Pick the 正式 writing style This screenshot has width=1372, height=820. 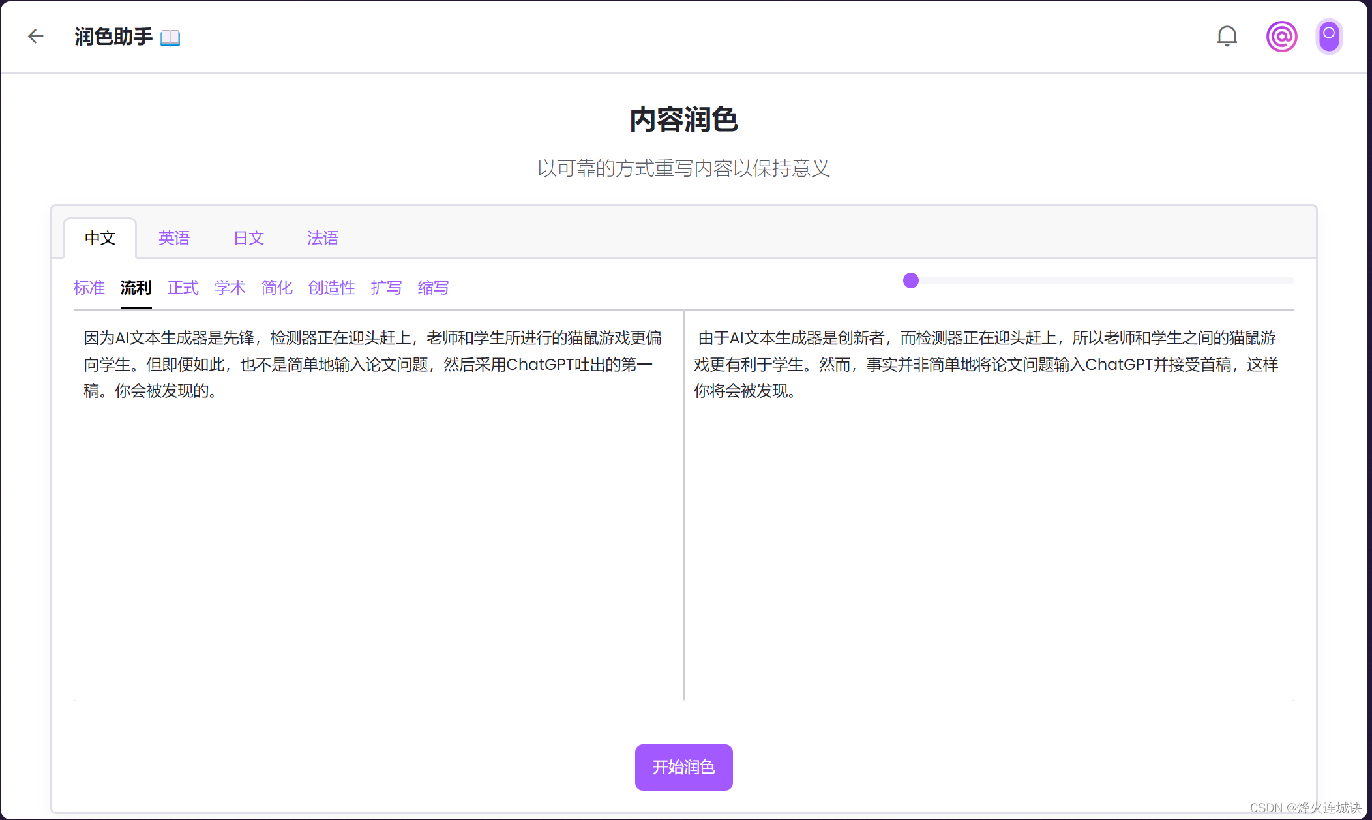(x=183, y=288)
